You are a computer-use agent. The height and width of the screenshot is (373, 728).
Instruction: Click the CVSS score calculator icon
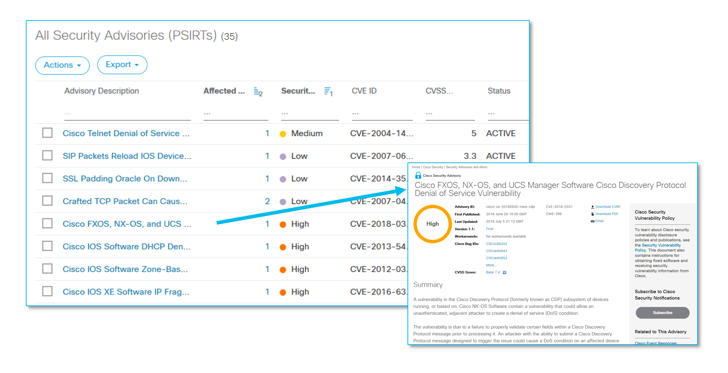[504, 272]
